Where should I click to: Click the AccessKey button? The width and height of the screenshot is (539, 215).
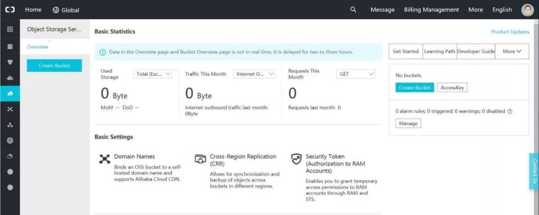(452, 88)
